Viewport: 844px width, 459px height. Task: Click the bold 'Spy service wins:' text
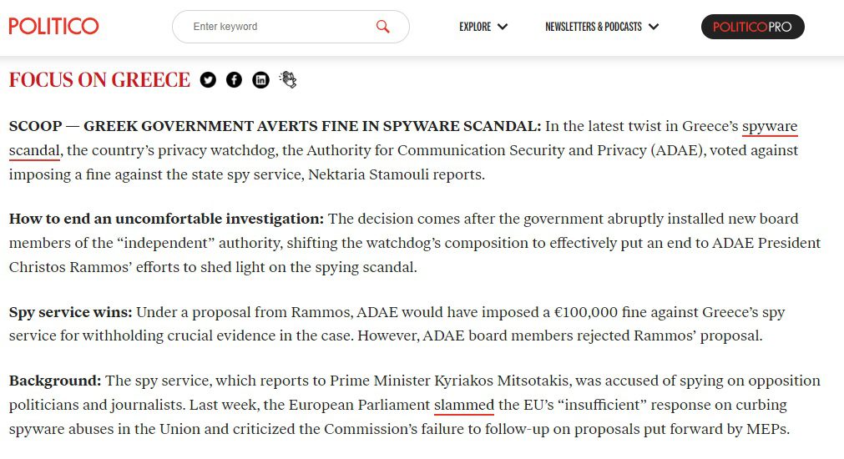pos(70,313)
